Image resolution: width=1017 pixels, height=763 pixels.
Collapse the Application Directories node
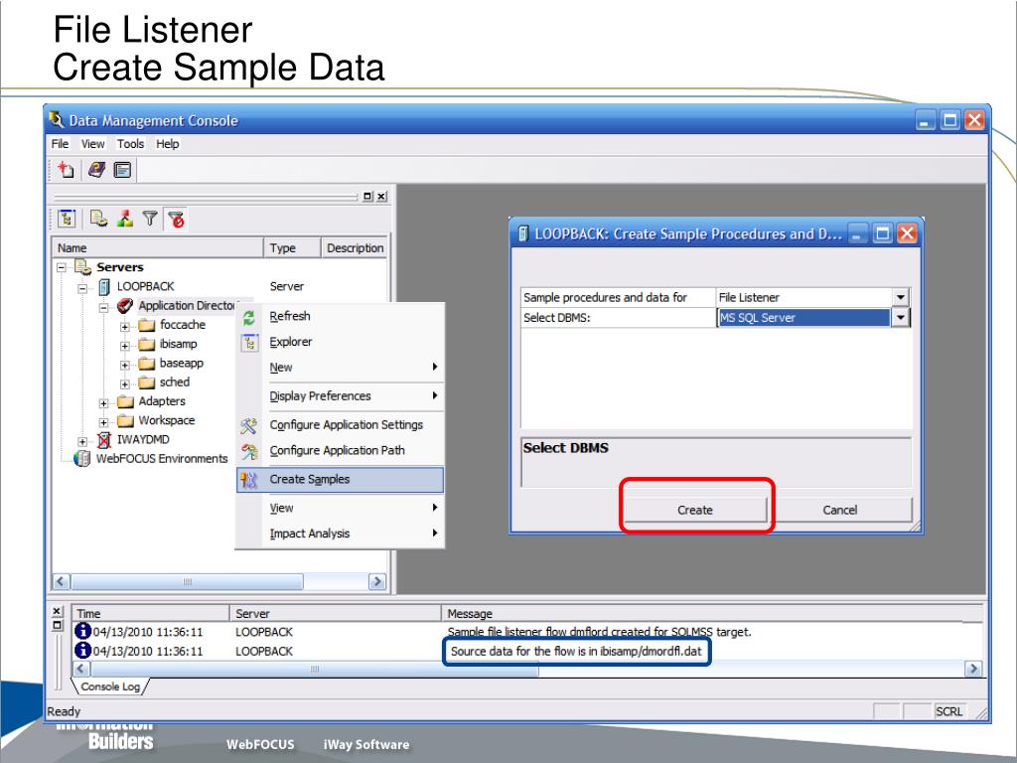pyautogui.click(x=103, y=308)
